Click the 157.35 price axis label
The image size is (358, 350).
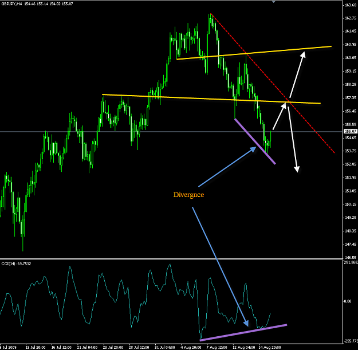351,98
